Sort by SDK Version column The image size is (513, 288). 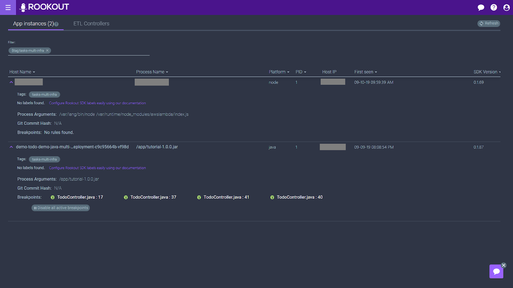[x=487, y=72]
